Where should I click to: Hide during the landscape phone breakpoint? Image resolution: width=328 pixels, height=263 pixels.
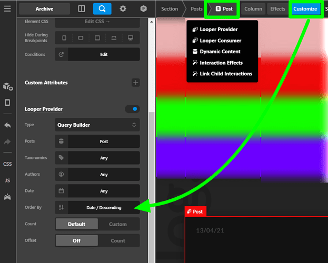(x=81, y=38)
